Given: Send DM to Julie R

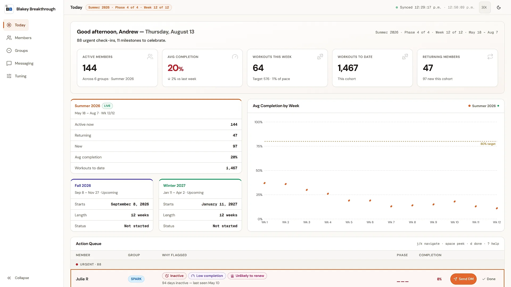Looking at the screenshot, I should point(463,279).
